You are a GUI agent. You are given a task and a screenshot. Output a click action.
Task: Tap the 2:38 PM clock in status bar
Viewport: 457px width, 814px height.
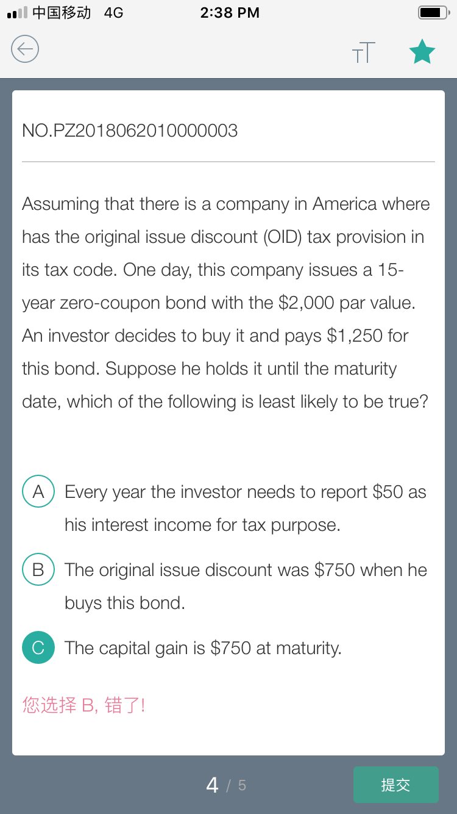click(230, 12)
